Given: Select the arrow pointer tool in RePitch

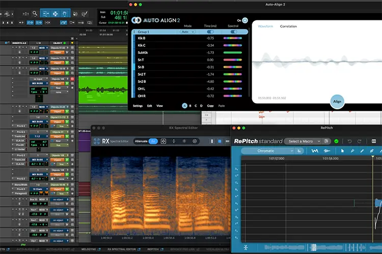Looking at the screenshot, I should [342, 151].
